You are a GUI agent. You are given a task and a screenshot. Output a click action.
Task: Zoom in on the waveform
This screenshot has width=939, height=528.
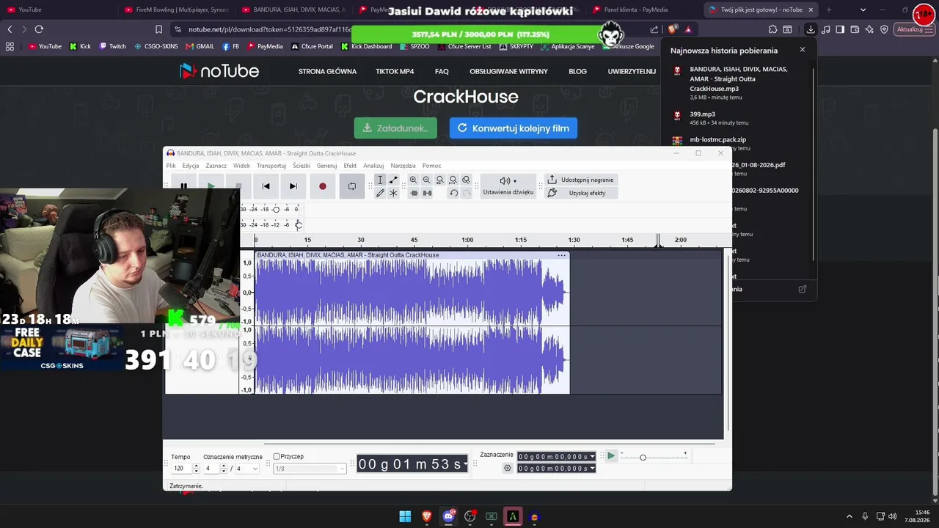pos(414,180)
